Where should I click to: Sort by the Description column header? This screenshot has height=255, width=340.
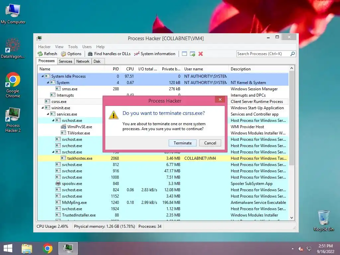click(x=259, y=69)
